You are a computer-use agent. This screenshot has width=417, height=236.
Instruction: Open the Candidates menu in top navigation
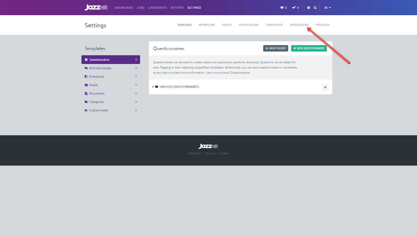click(x=157, y=8)
